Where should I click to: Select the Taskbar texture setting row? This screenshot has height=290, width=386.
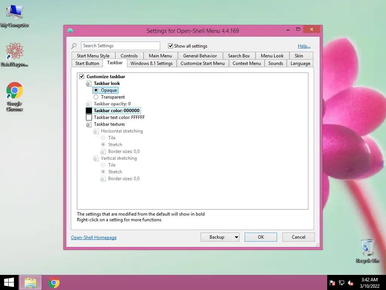pos(109,124)
